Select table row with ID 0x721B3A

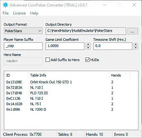tap(71, 87)
